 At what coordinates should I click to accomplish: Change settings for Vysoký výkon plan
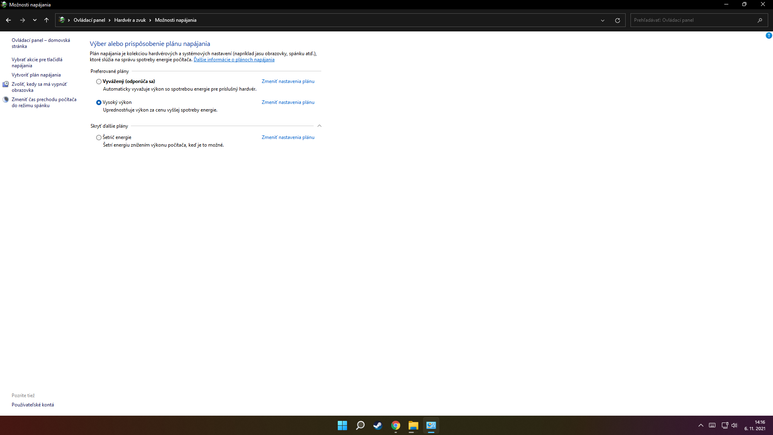[288, 102]
